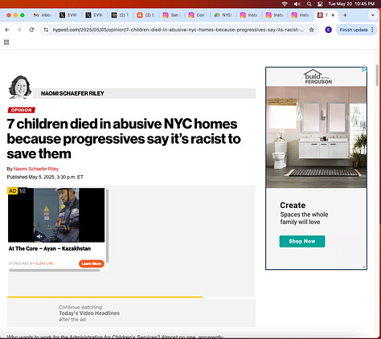Bookmark this page with the star icon

click(311, 30)
